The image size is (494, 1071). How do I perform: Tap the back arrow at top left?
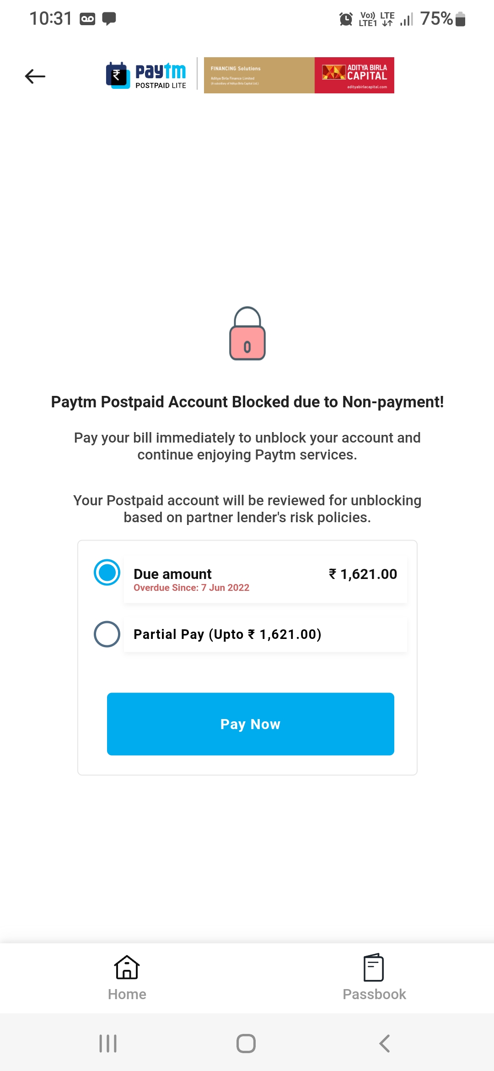click(35, 76)
